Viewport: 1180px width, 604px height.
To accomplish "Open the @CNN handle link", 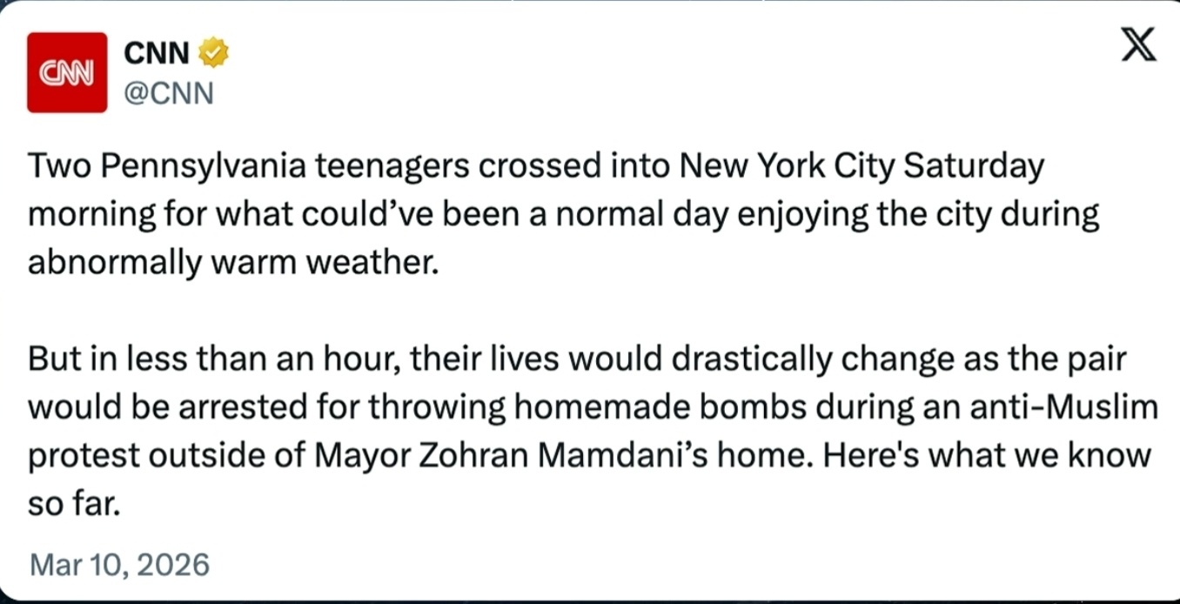I will point(169,93).
